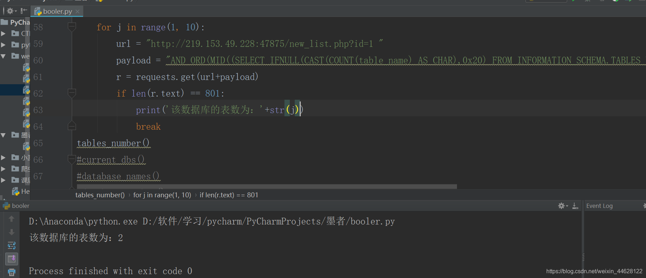
Task: Click line number 60 in gutter
Action: 38,60
